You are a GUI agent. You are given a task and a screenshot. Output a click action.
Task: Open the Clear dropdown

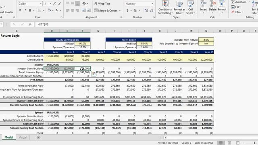pyautogui.click(x=237, y=12)
